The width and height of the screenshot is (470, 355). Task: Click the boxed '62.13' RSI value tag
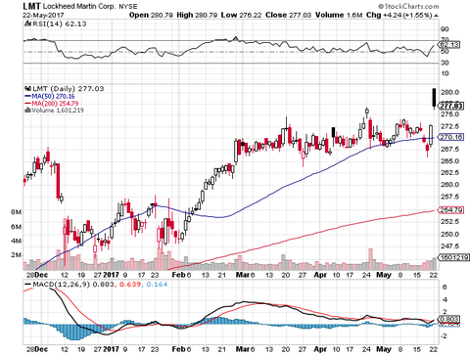coord(449,45)
